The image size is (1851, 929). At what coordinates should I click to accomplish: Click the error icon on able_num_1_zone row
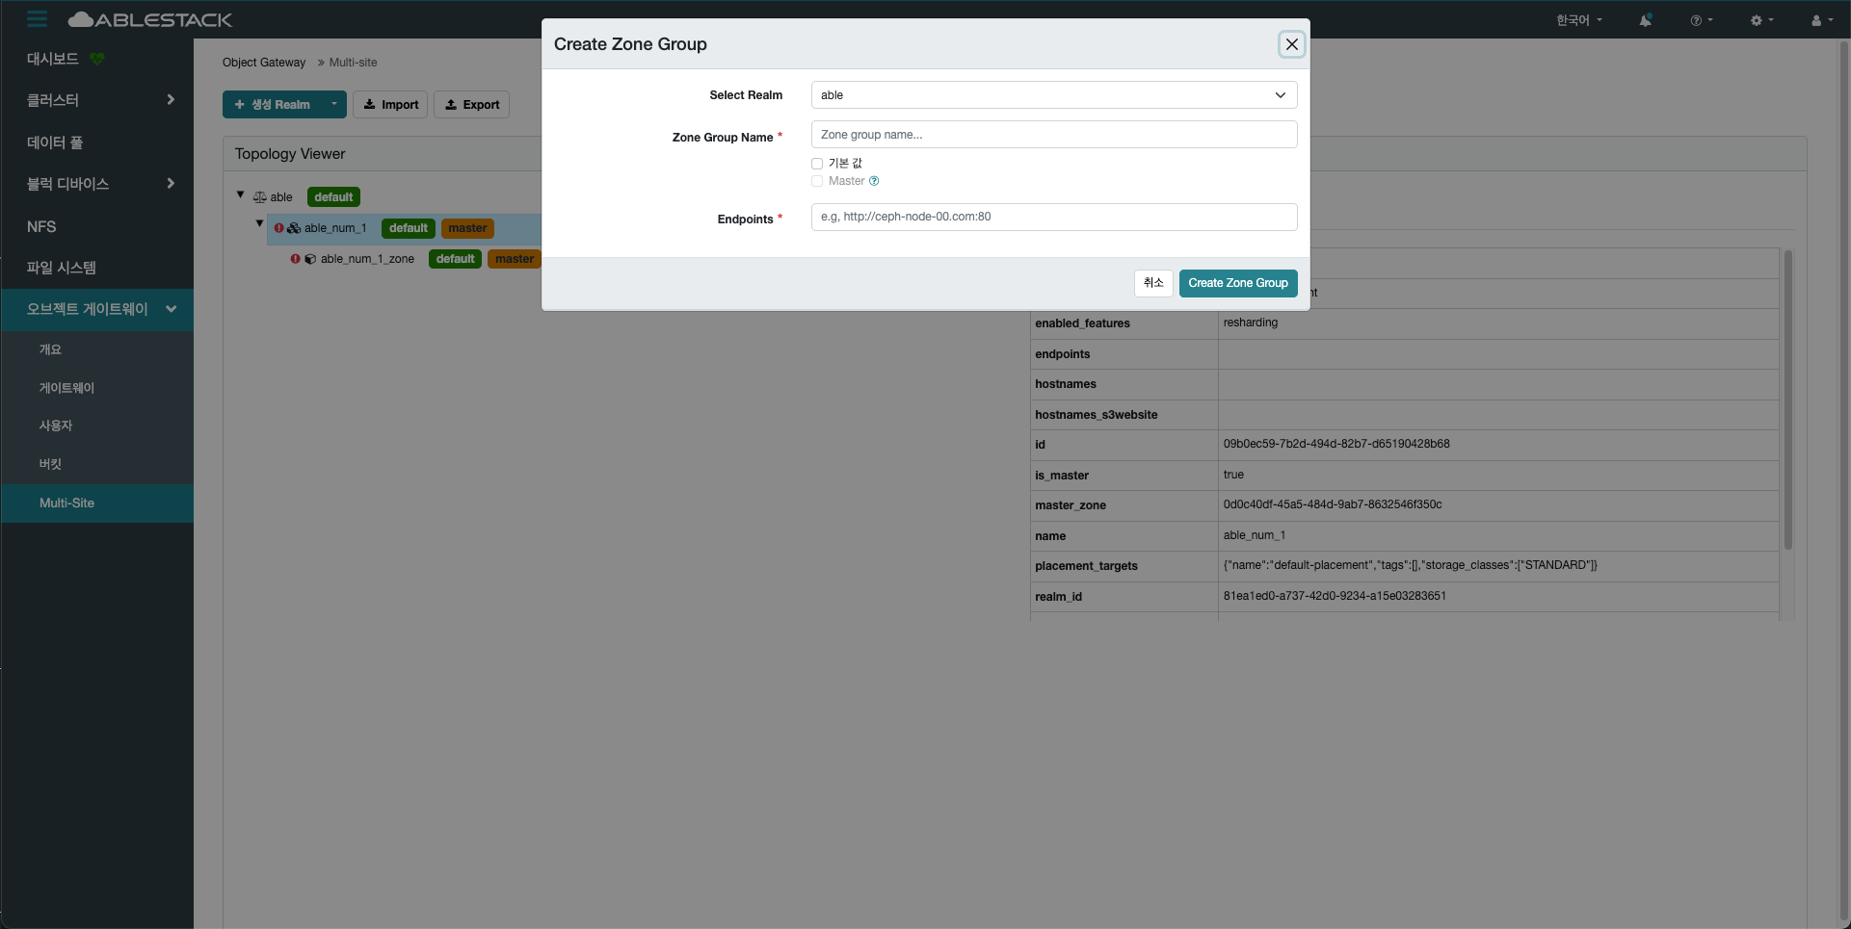(295, 259)
